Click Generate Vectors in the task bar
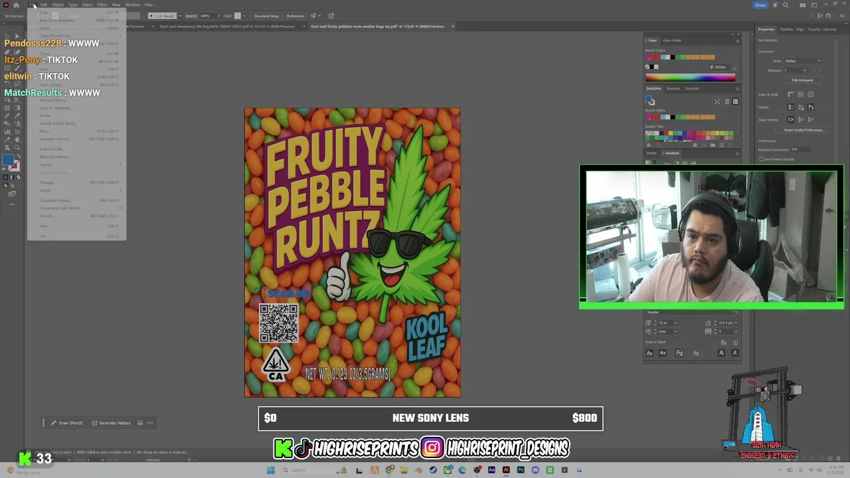850x478 pixels. click(111, 423)
